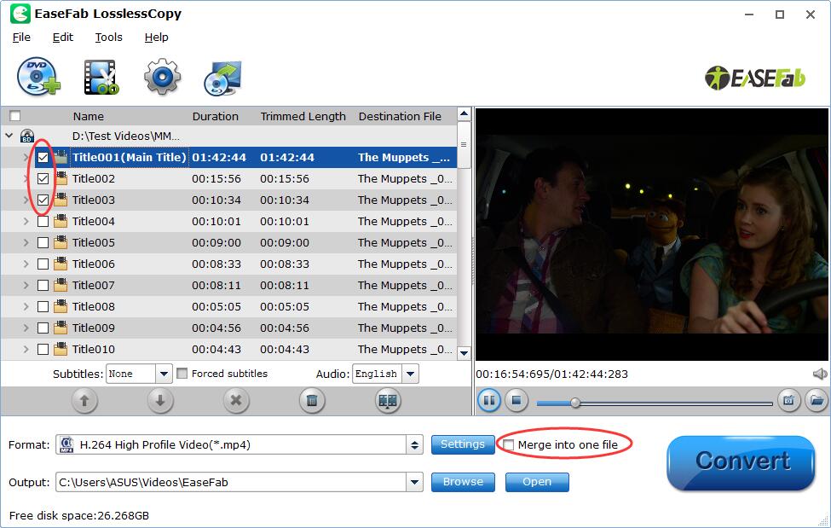Viewport: 831px width, 528px height.
Task: Enable Forced subtitles checkbox
Action: (x=182, y=374)
